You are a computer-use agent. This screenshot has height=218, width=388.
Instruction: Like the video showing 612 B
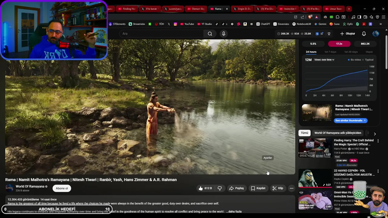point(205,188)
